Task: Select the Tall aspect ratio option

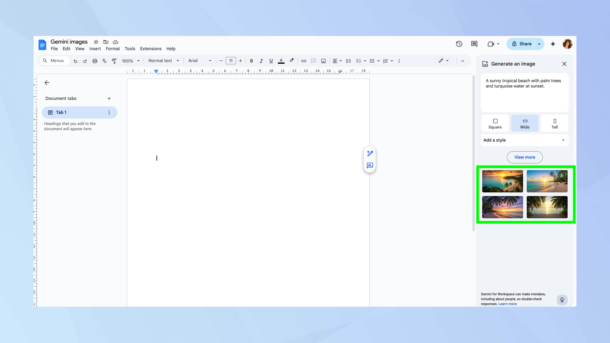Action: tap(554, 123)
